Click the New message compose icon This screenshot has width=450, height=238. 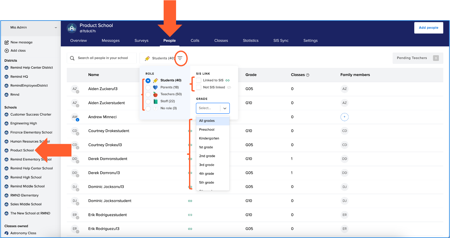(x=7, y=42)
